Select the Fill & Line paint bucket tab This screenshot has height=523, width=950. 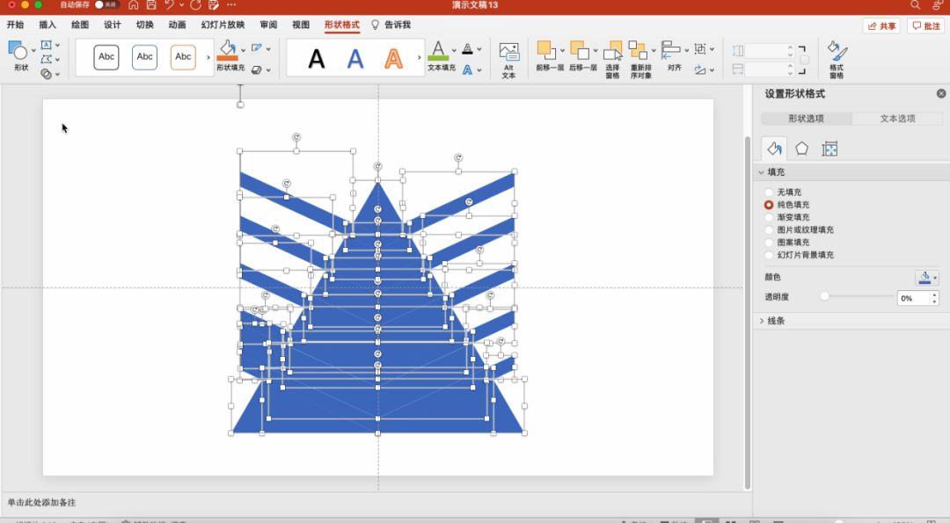774,149
